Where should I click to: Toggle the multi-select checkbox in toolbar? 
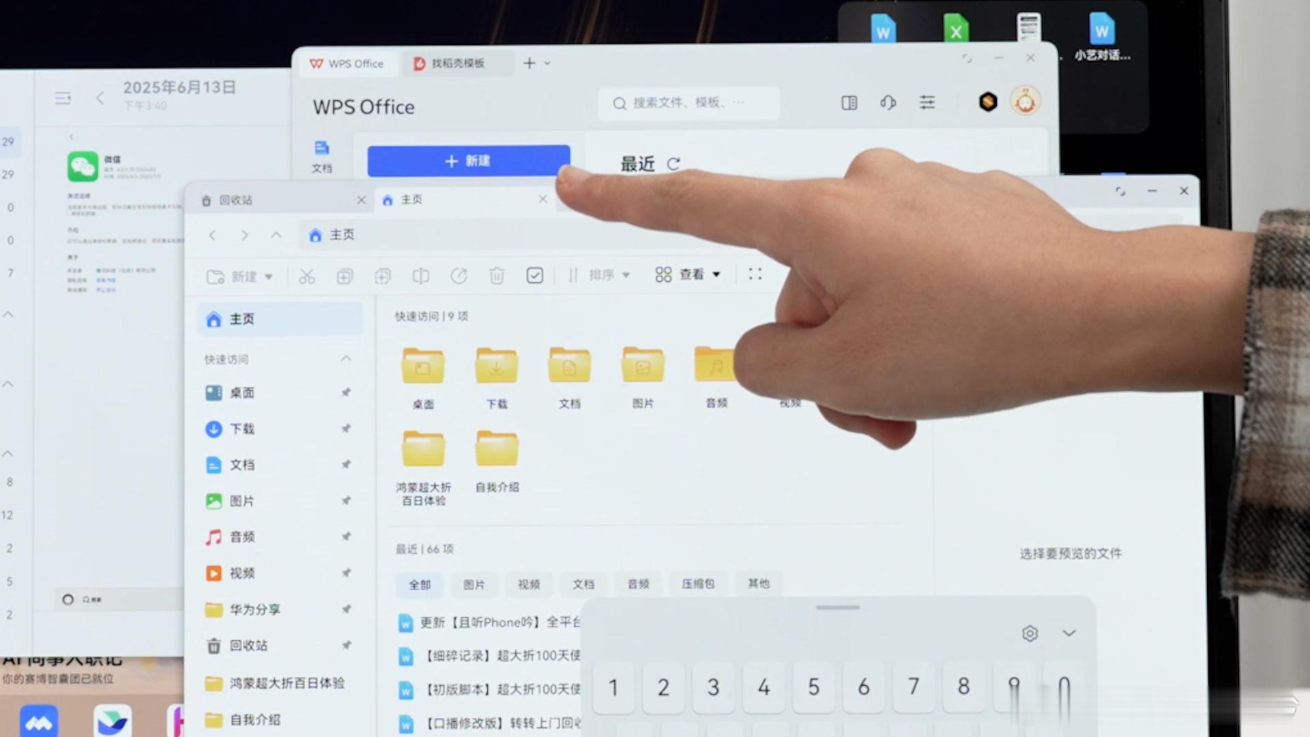tap(535, 275)
